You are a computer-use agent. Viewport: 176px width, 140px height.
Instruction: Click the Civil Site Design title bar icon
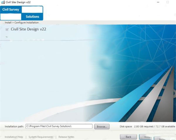click(2, 2)
